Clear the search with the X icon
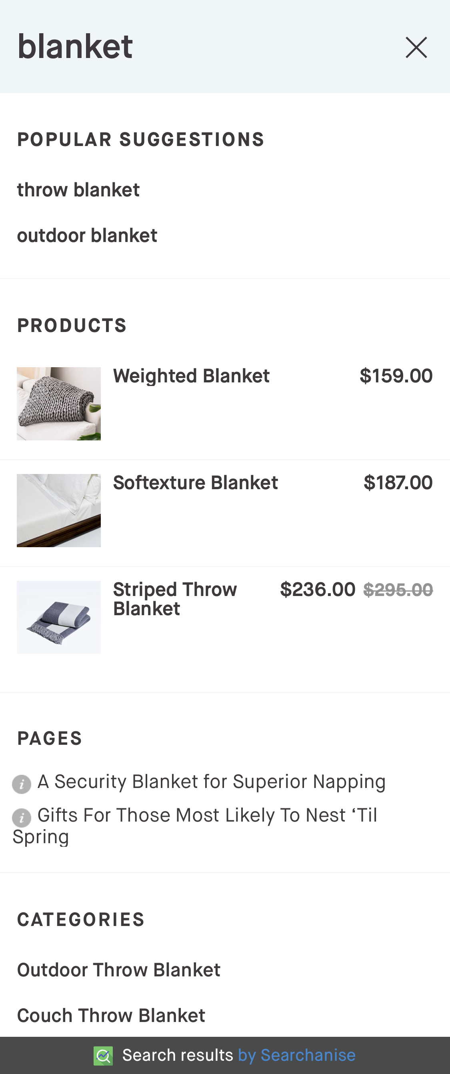The height and width of the screenshot is (1074, 450). tap(416, 47)
